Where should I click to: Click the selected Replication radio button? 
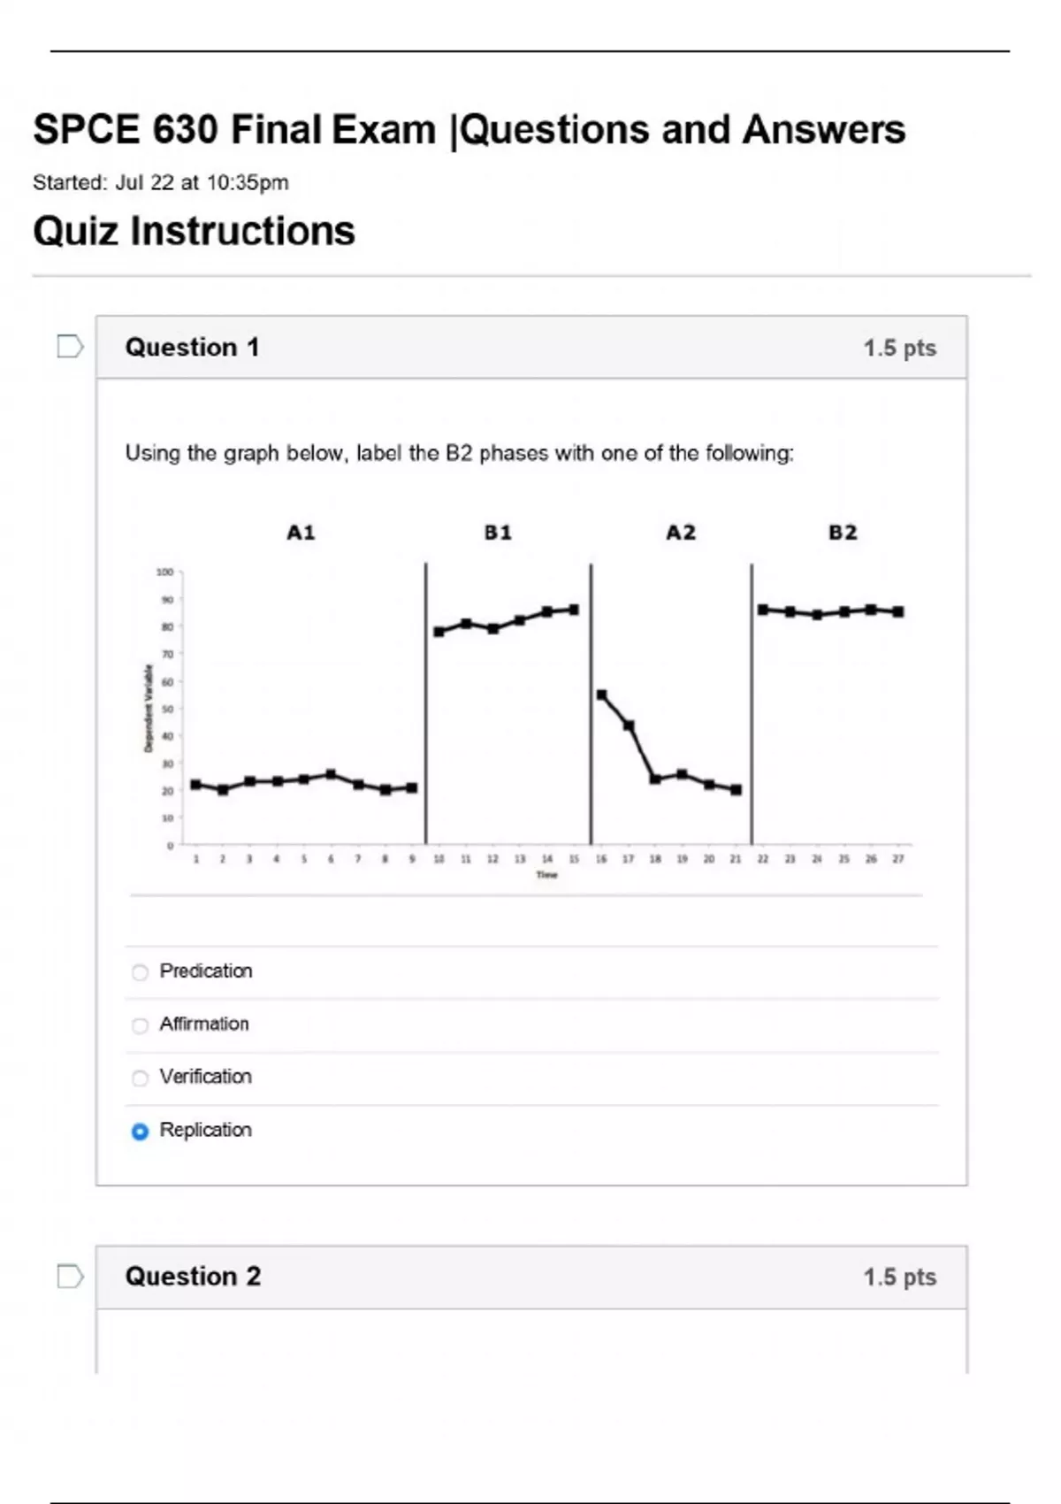pyautogui.click(x=140, y=1132)
